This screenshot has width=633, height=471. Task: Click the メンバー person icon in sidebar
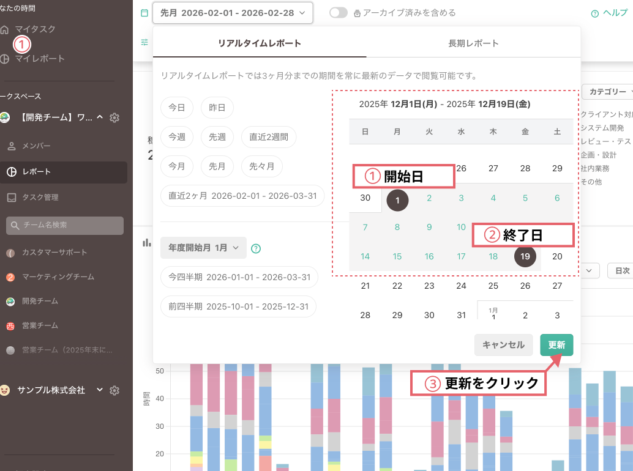[x=11, y=146]
